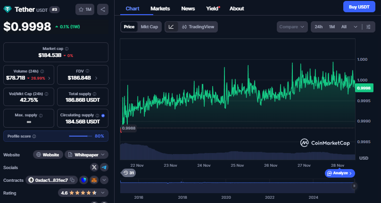Click the 80% profile score value

(x=99, y=136)
